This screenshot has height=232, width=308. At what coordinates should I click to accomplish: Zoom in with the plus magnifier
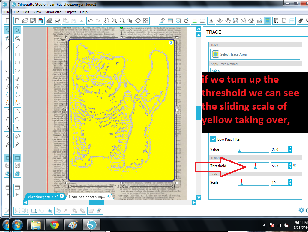(x=114, y=21)
